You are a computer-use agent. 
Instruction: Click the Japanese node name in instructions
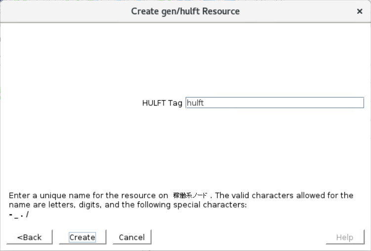tap(190, 195)
